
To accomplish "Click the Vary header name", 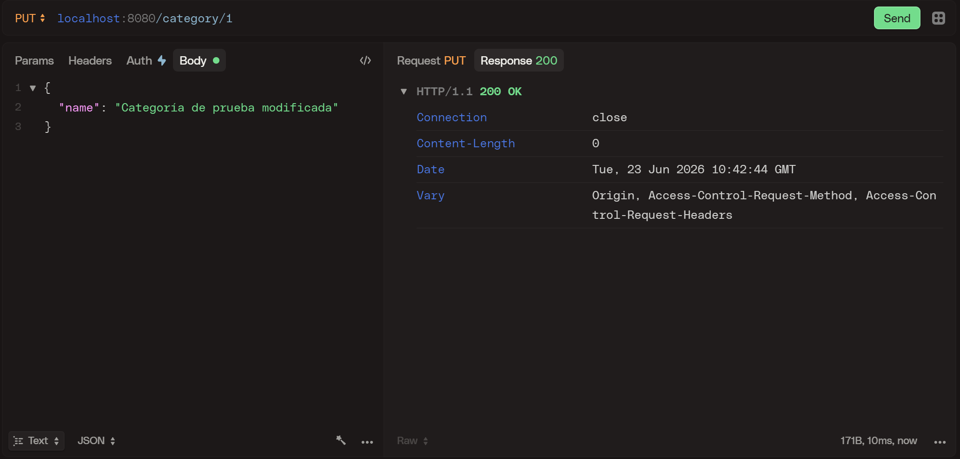I will coord(430,196).
